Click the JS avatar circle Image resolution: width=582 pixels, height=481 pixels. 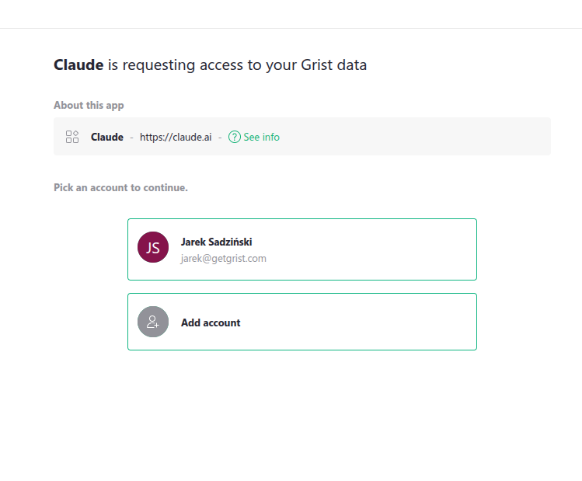pos(153,247)
